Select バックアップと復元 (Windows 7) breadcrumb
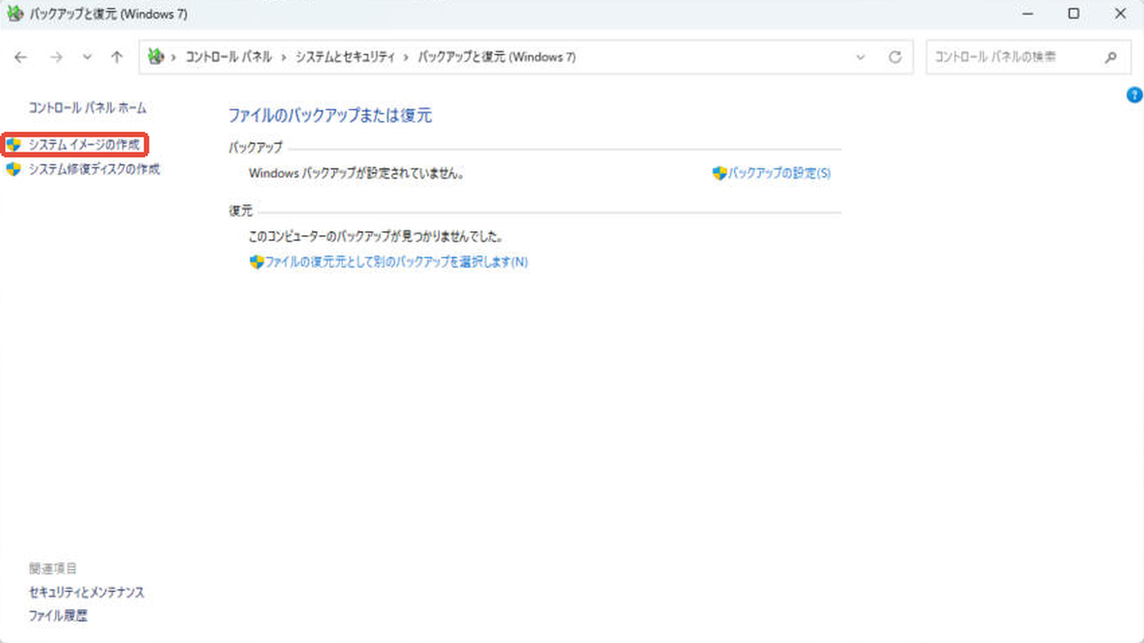The image size is (1144, 643). (x=497, y=56)
